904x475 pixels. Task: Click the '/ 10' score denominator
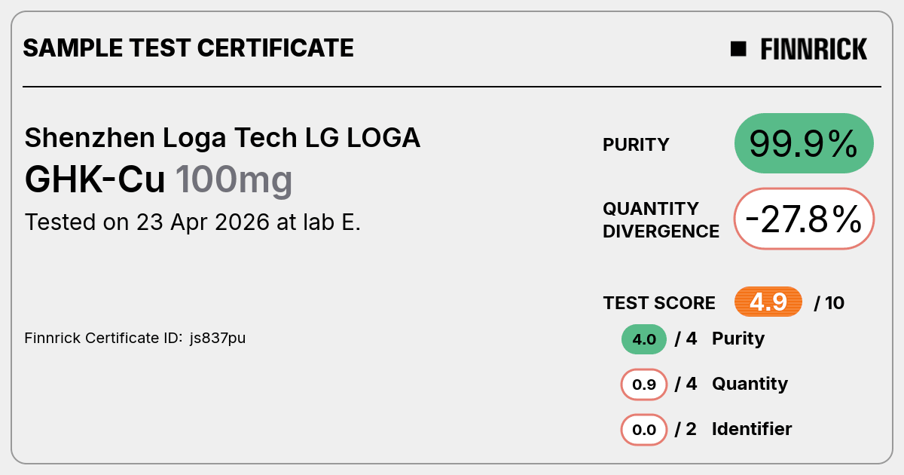point(829,303)
